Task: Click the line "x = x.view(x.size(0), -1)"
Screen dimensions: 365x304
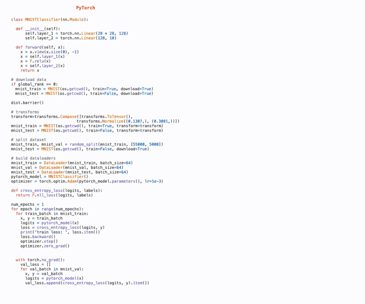Action: [49, 52]
